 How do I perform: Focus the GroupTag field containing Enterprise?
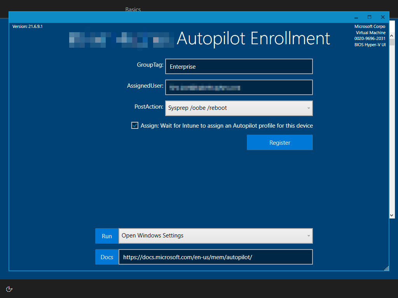239,66
